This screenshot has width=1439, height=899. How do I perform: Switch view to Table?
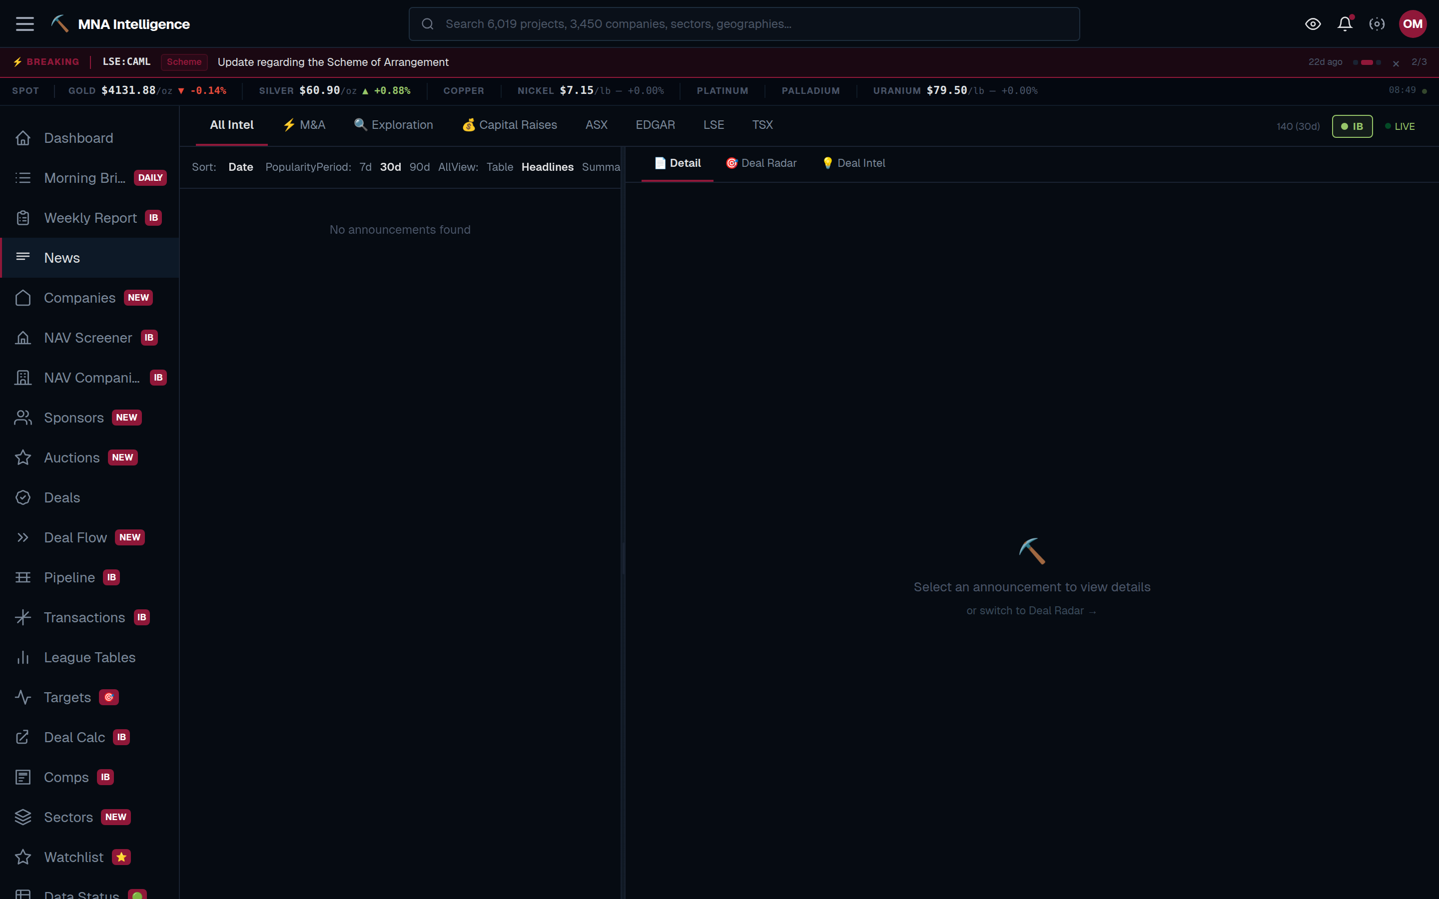coord(500,167)
